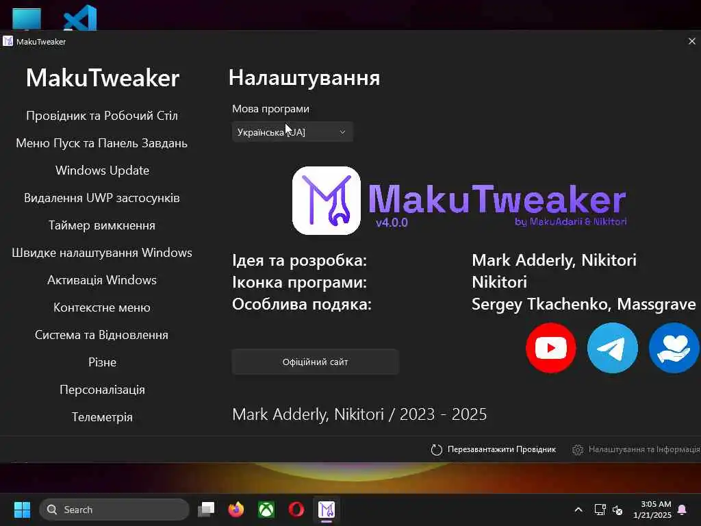Open Таймер вимкнення section
This screenshot has height=526, width=701.
102,225
